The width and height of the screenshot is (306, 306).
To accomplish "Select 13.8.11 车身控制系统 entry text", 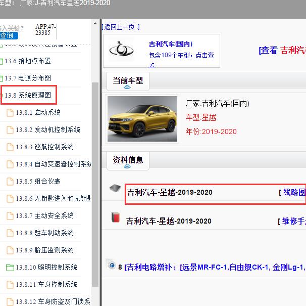I will pyautogui.click(x=46, y=284).
